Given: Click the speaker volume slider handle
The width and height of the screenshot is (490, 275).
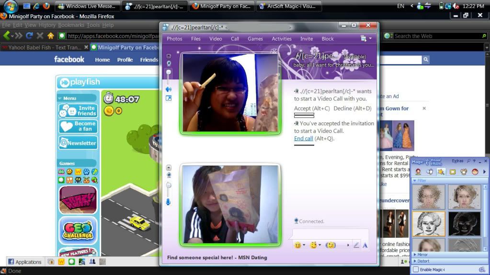Looking at the screenshot, I should [x=169, y=72].
